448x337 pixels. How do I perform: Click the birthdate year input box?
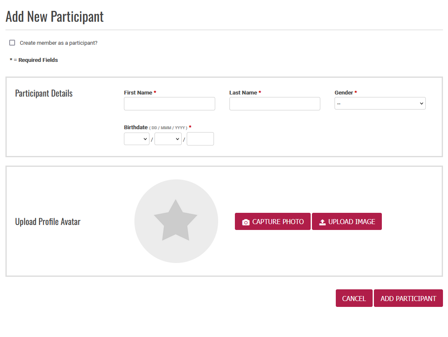200,138
